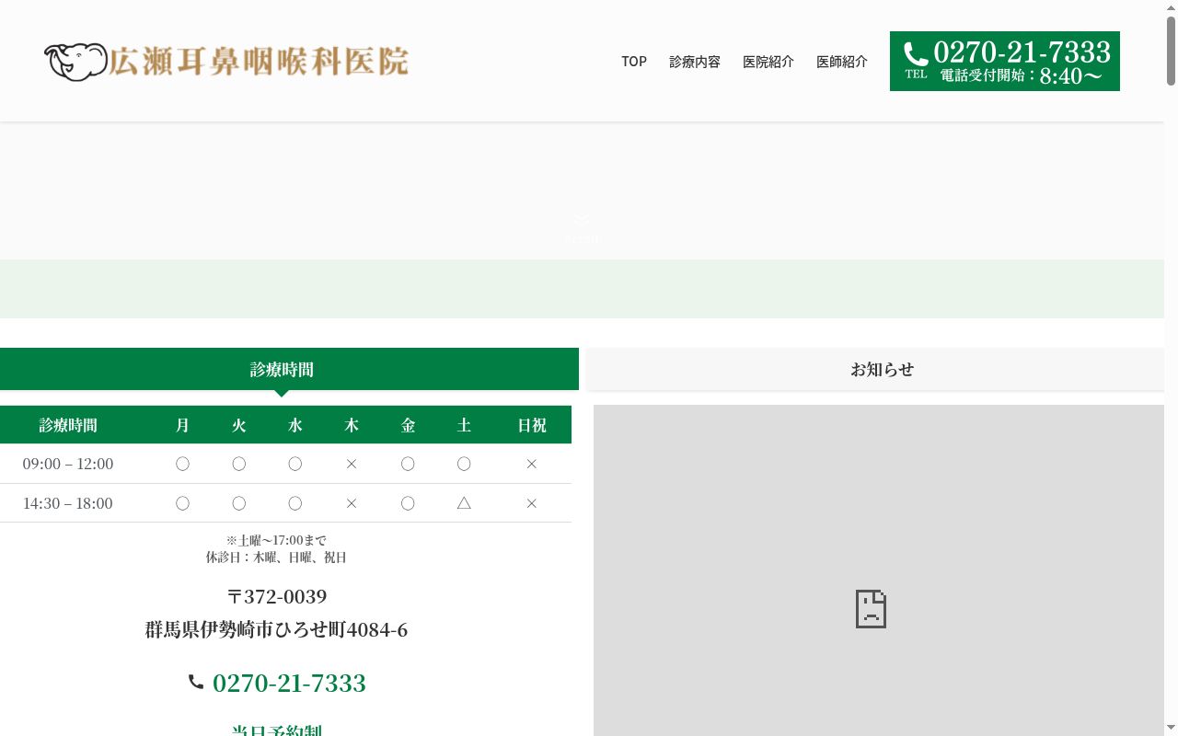The height and width of the screenshot is (736, 1178).
Task: Click the Friday 14:30 – 18:00 circle mark
Action: (408, 503)
